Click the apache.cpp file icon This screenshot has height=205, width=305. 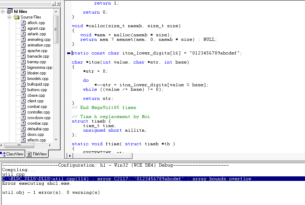(23, 51)
